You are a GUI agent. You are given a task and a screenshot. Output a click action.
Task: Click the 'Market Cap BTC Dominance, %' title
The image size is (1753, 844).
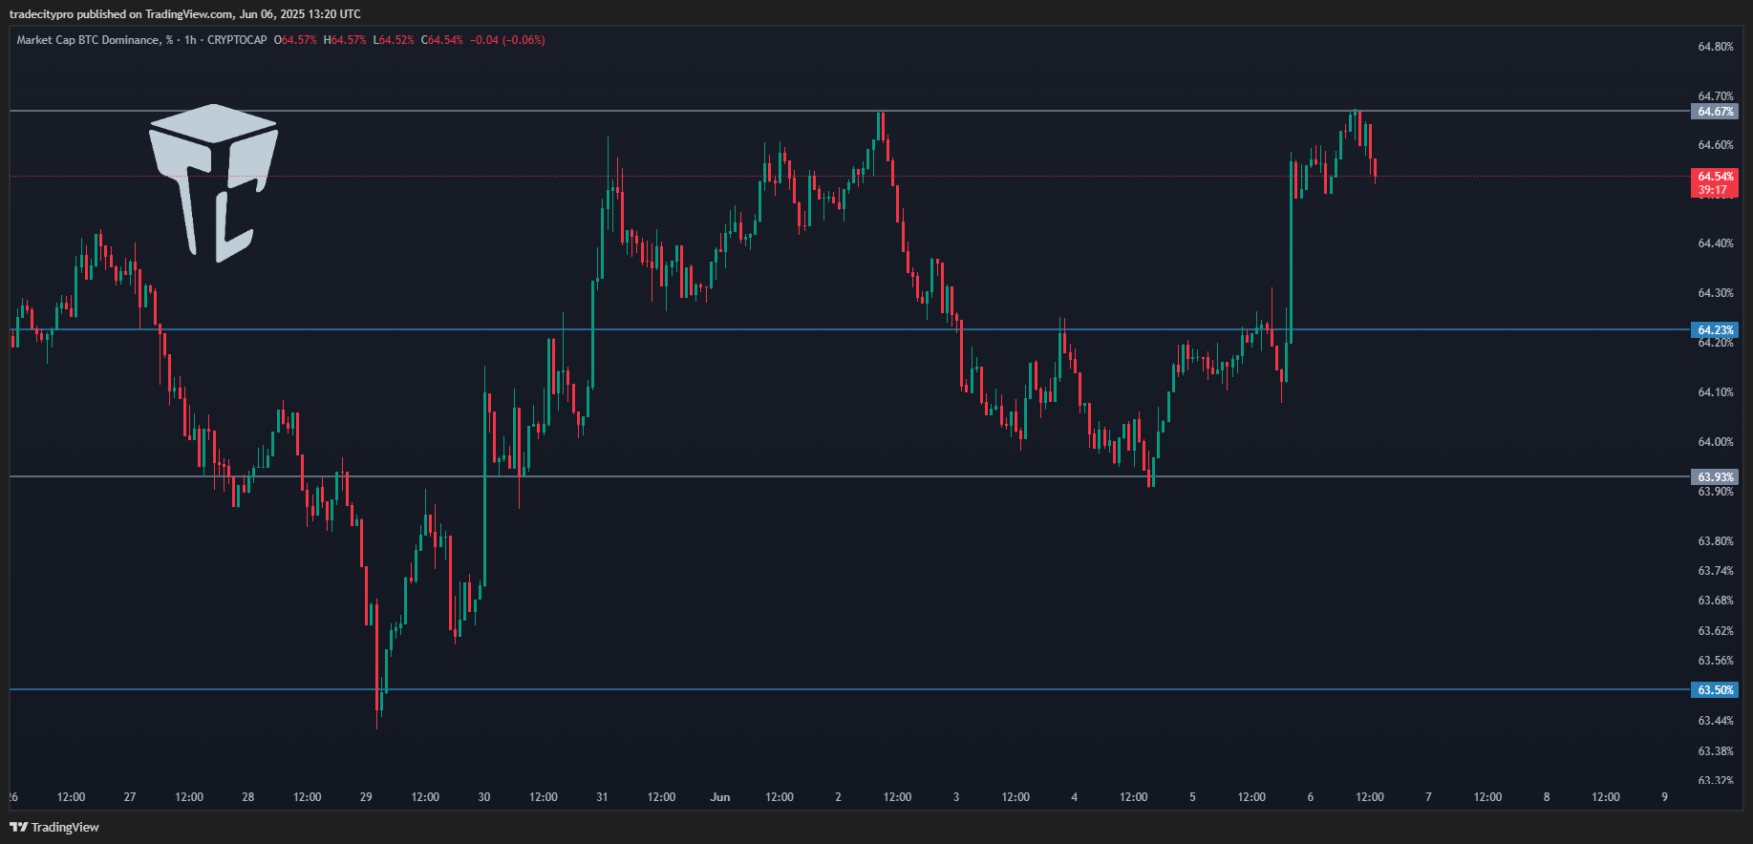95,40
